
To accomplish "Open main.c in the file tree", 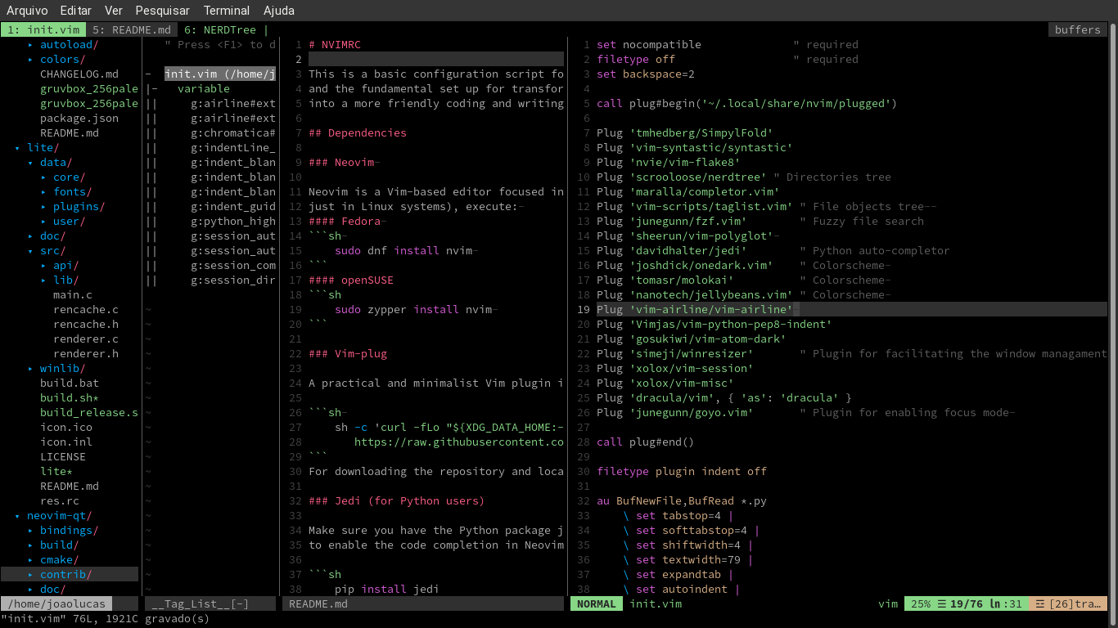I will click(x=73, y=294).
